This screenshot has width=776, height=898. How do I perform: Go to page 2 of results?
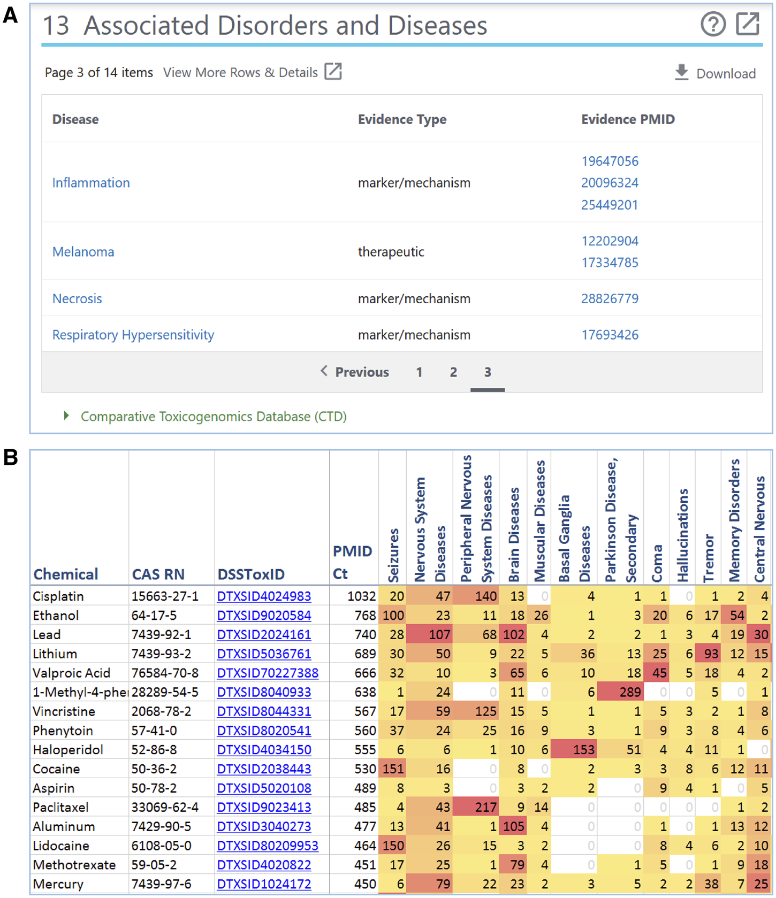[453, 372]
